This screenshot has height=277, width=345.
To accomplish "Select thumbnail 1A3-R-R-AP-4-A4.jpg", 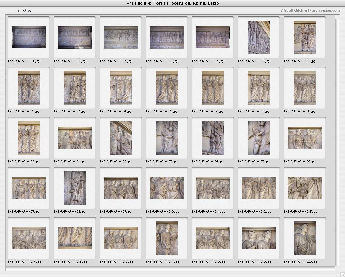I will click(166, 37).
